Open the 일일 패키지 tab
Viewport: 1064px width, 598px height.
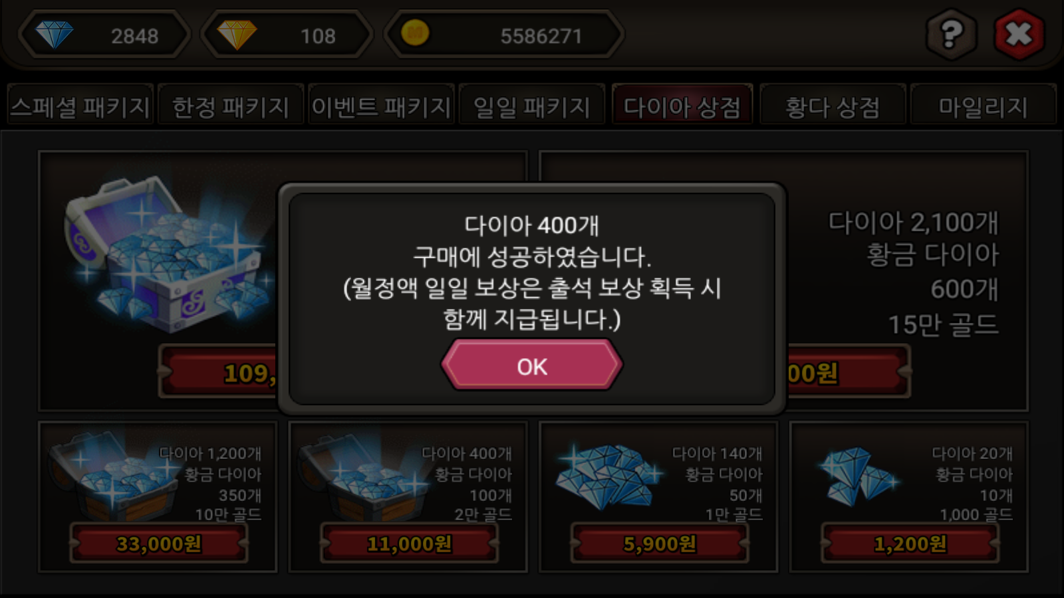coord(531,106)
